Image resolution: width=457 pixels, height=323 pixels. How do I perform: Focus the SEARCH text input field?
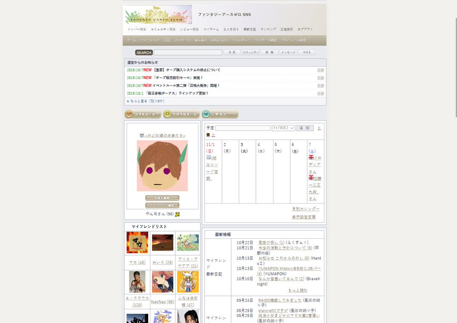[x=188, y=53]
